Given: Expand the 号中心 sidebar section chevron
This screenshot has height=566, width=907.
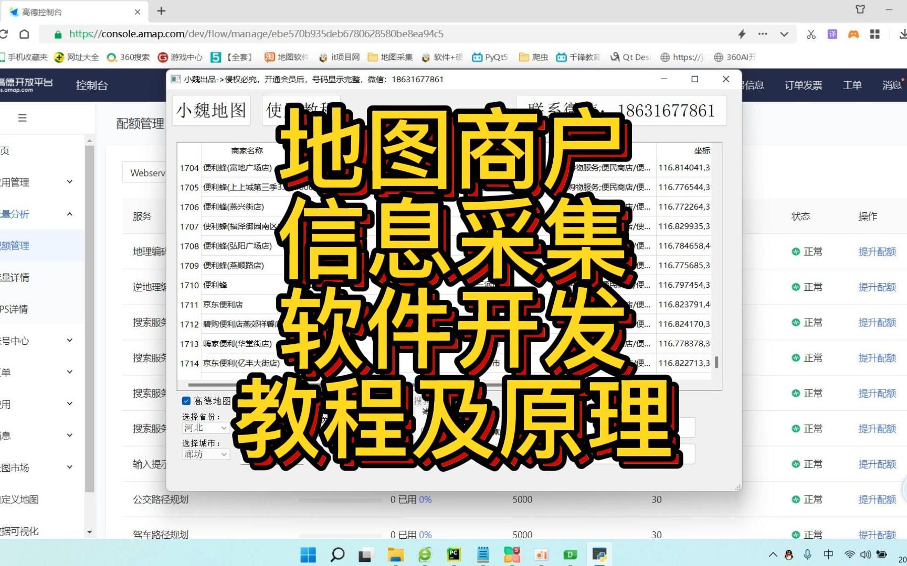Looking at the screenshot, I should [x=70, y=341].
